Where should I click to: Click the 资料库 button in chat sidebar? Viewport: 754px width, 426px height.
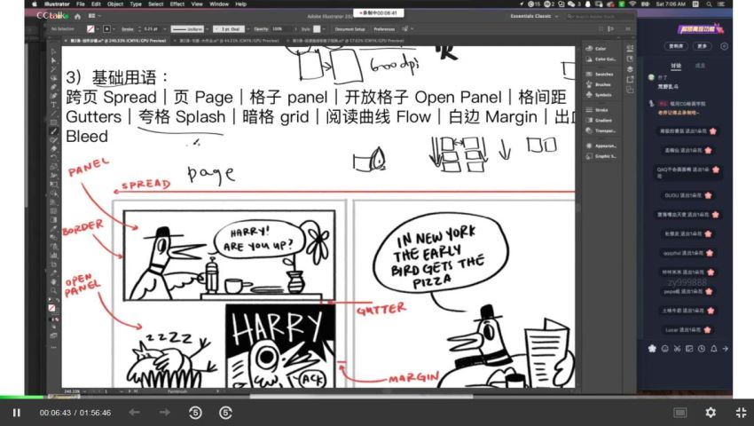pos(676,46)
